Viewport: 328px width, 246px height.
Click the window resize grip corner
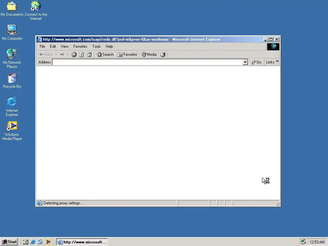(x=278, y=204)
